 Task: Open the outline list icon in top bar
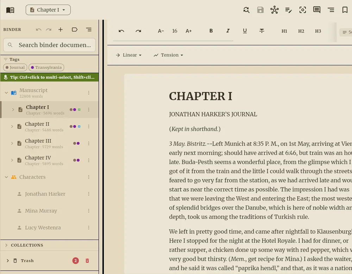[x=331, y=10]
